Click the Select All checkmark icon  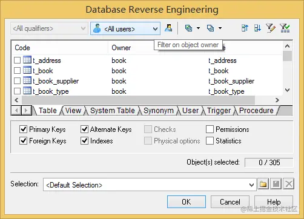(x=188, y=28)
